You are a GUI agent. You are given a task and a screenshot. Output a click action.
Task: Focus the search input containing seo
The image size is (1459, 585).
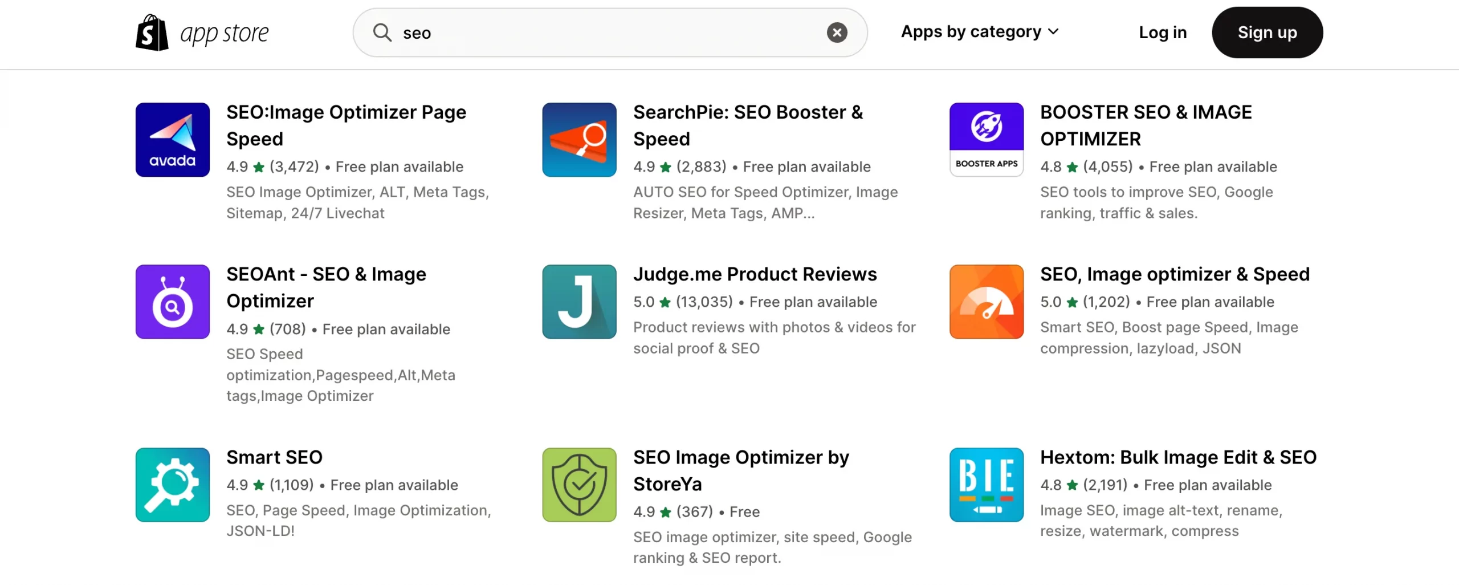610,32
